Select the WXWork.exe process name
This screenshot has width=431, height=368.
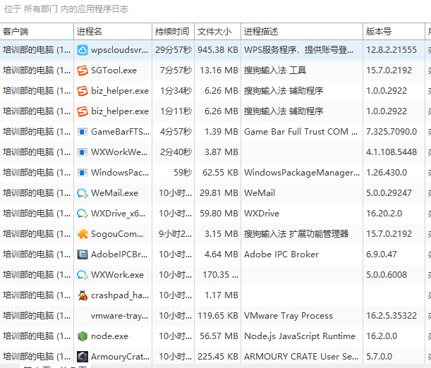[117, 275]
